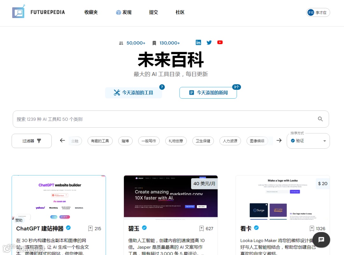Click verified badge beside 看卡 title

tap(256, 228)
